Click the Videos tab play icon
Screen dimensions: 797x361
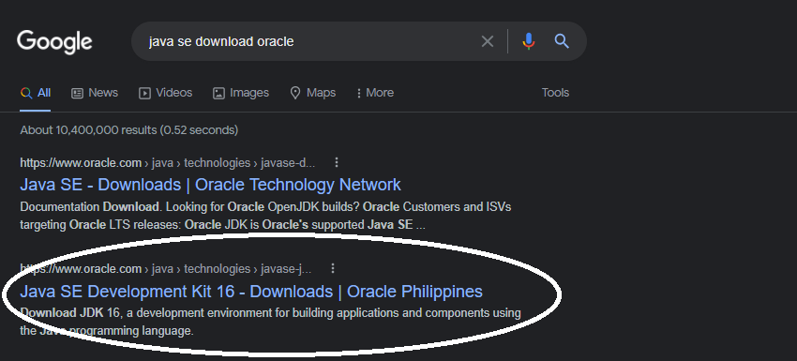(x=144, y=93)
